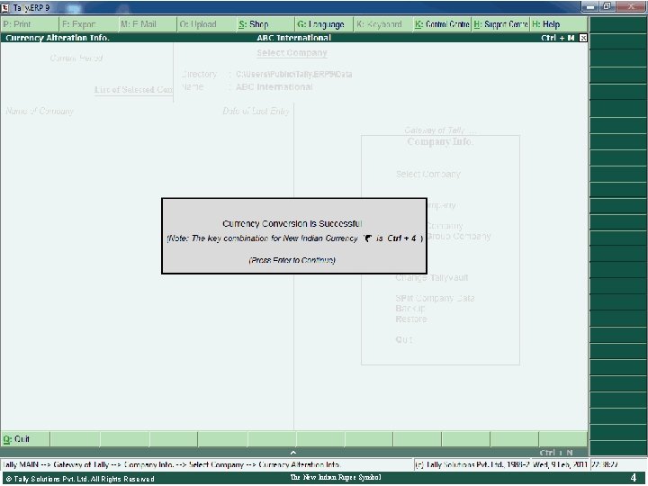This screenshot has height=486, width=648.
Task: Choose 'Backup' in Company Info menu
Action: [x=410, y=309]
